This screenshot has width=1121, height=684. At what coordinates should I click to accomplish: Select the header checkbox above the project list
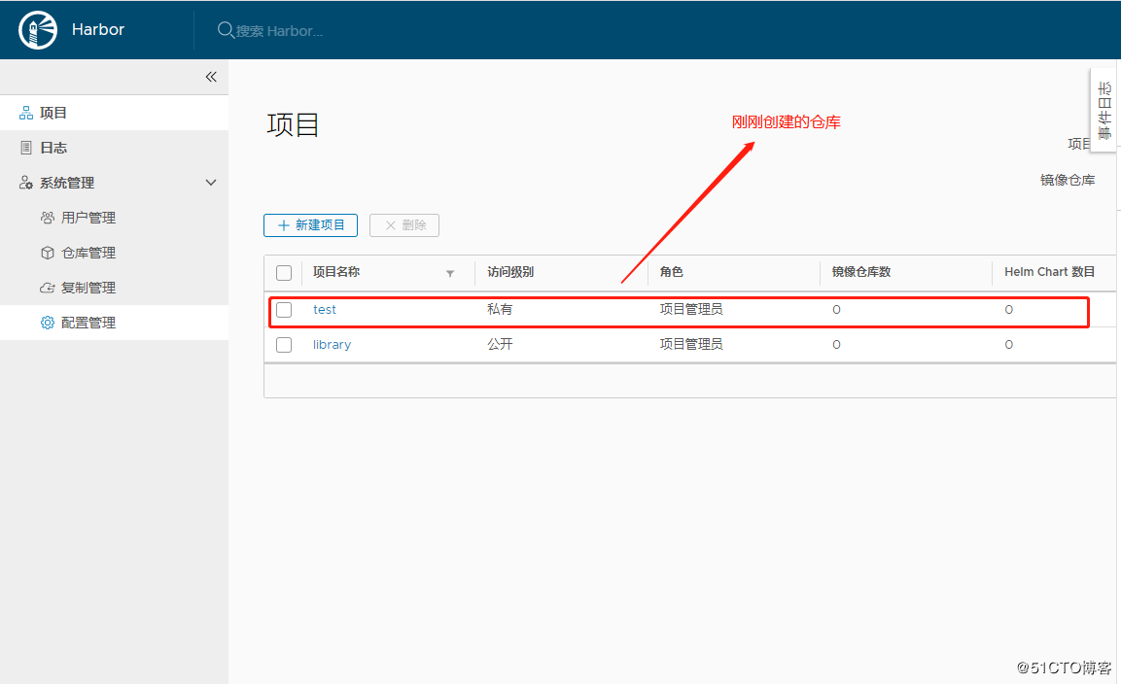point(283,273)
